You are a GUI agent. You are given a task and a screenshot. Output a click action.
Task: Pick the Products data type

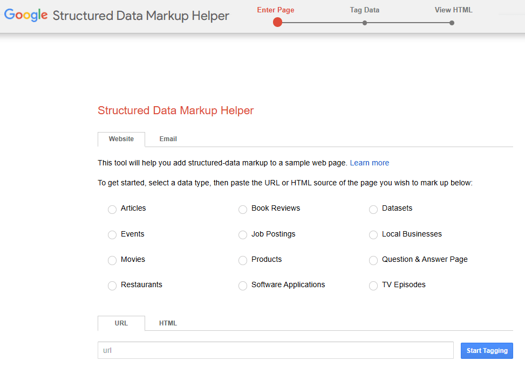click(x=243, y=260)
